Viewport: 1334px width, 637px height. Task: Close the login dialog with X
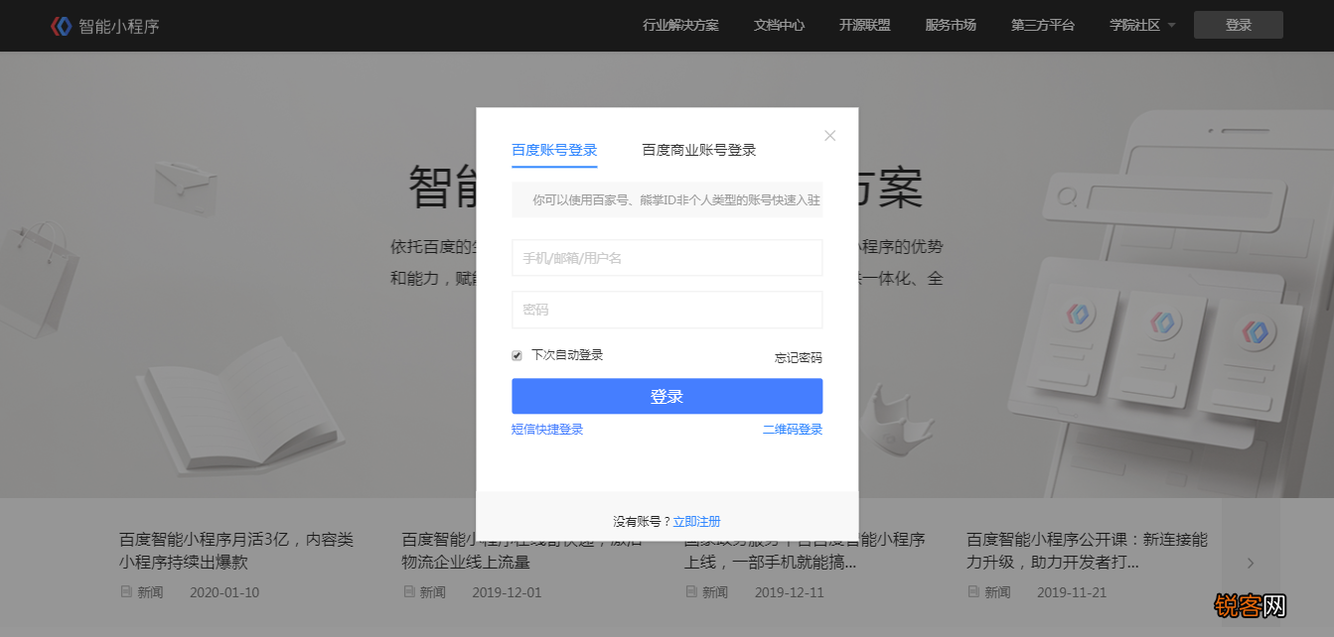830,136
